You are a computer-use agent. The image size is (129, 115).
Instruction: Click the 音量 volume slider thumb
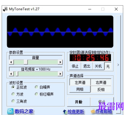coord(26,62)
